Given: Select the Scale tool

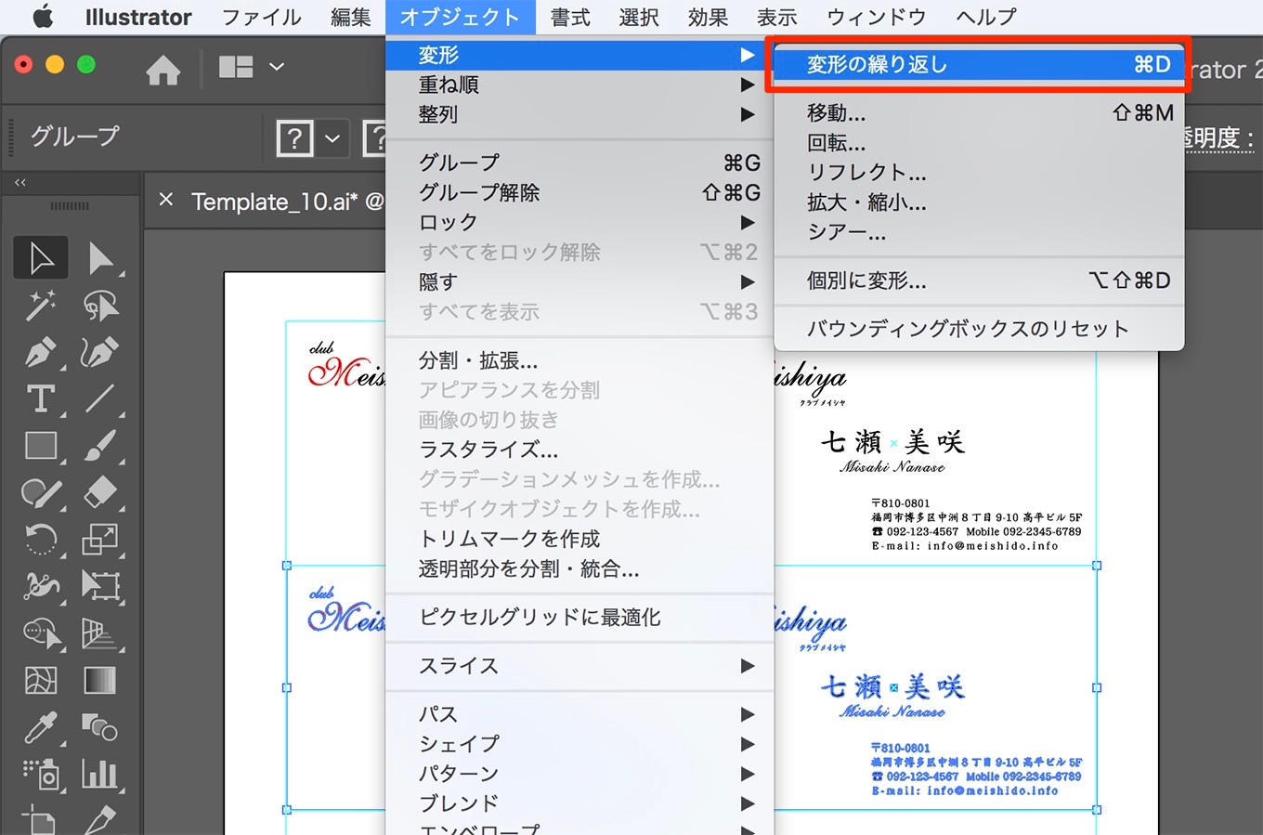Looking at the screenshot, I should coord(100,539).
